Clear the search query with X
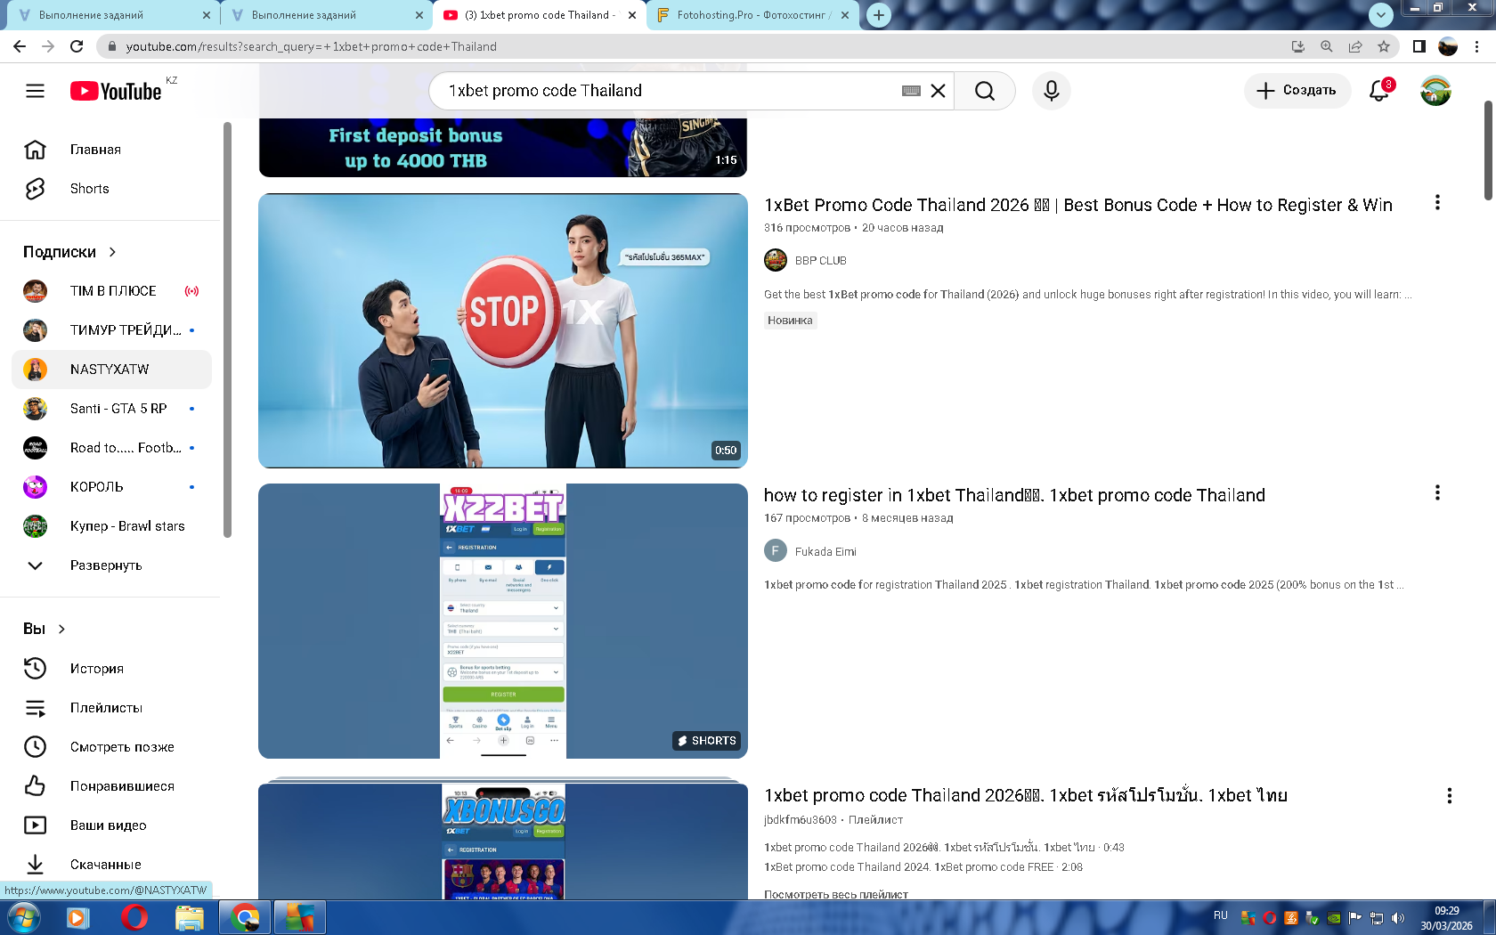This screenshot has width=1496, height=935. click(938, 91)
